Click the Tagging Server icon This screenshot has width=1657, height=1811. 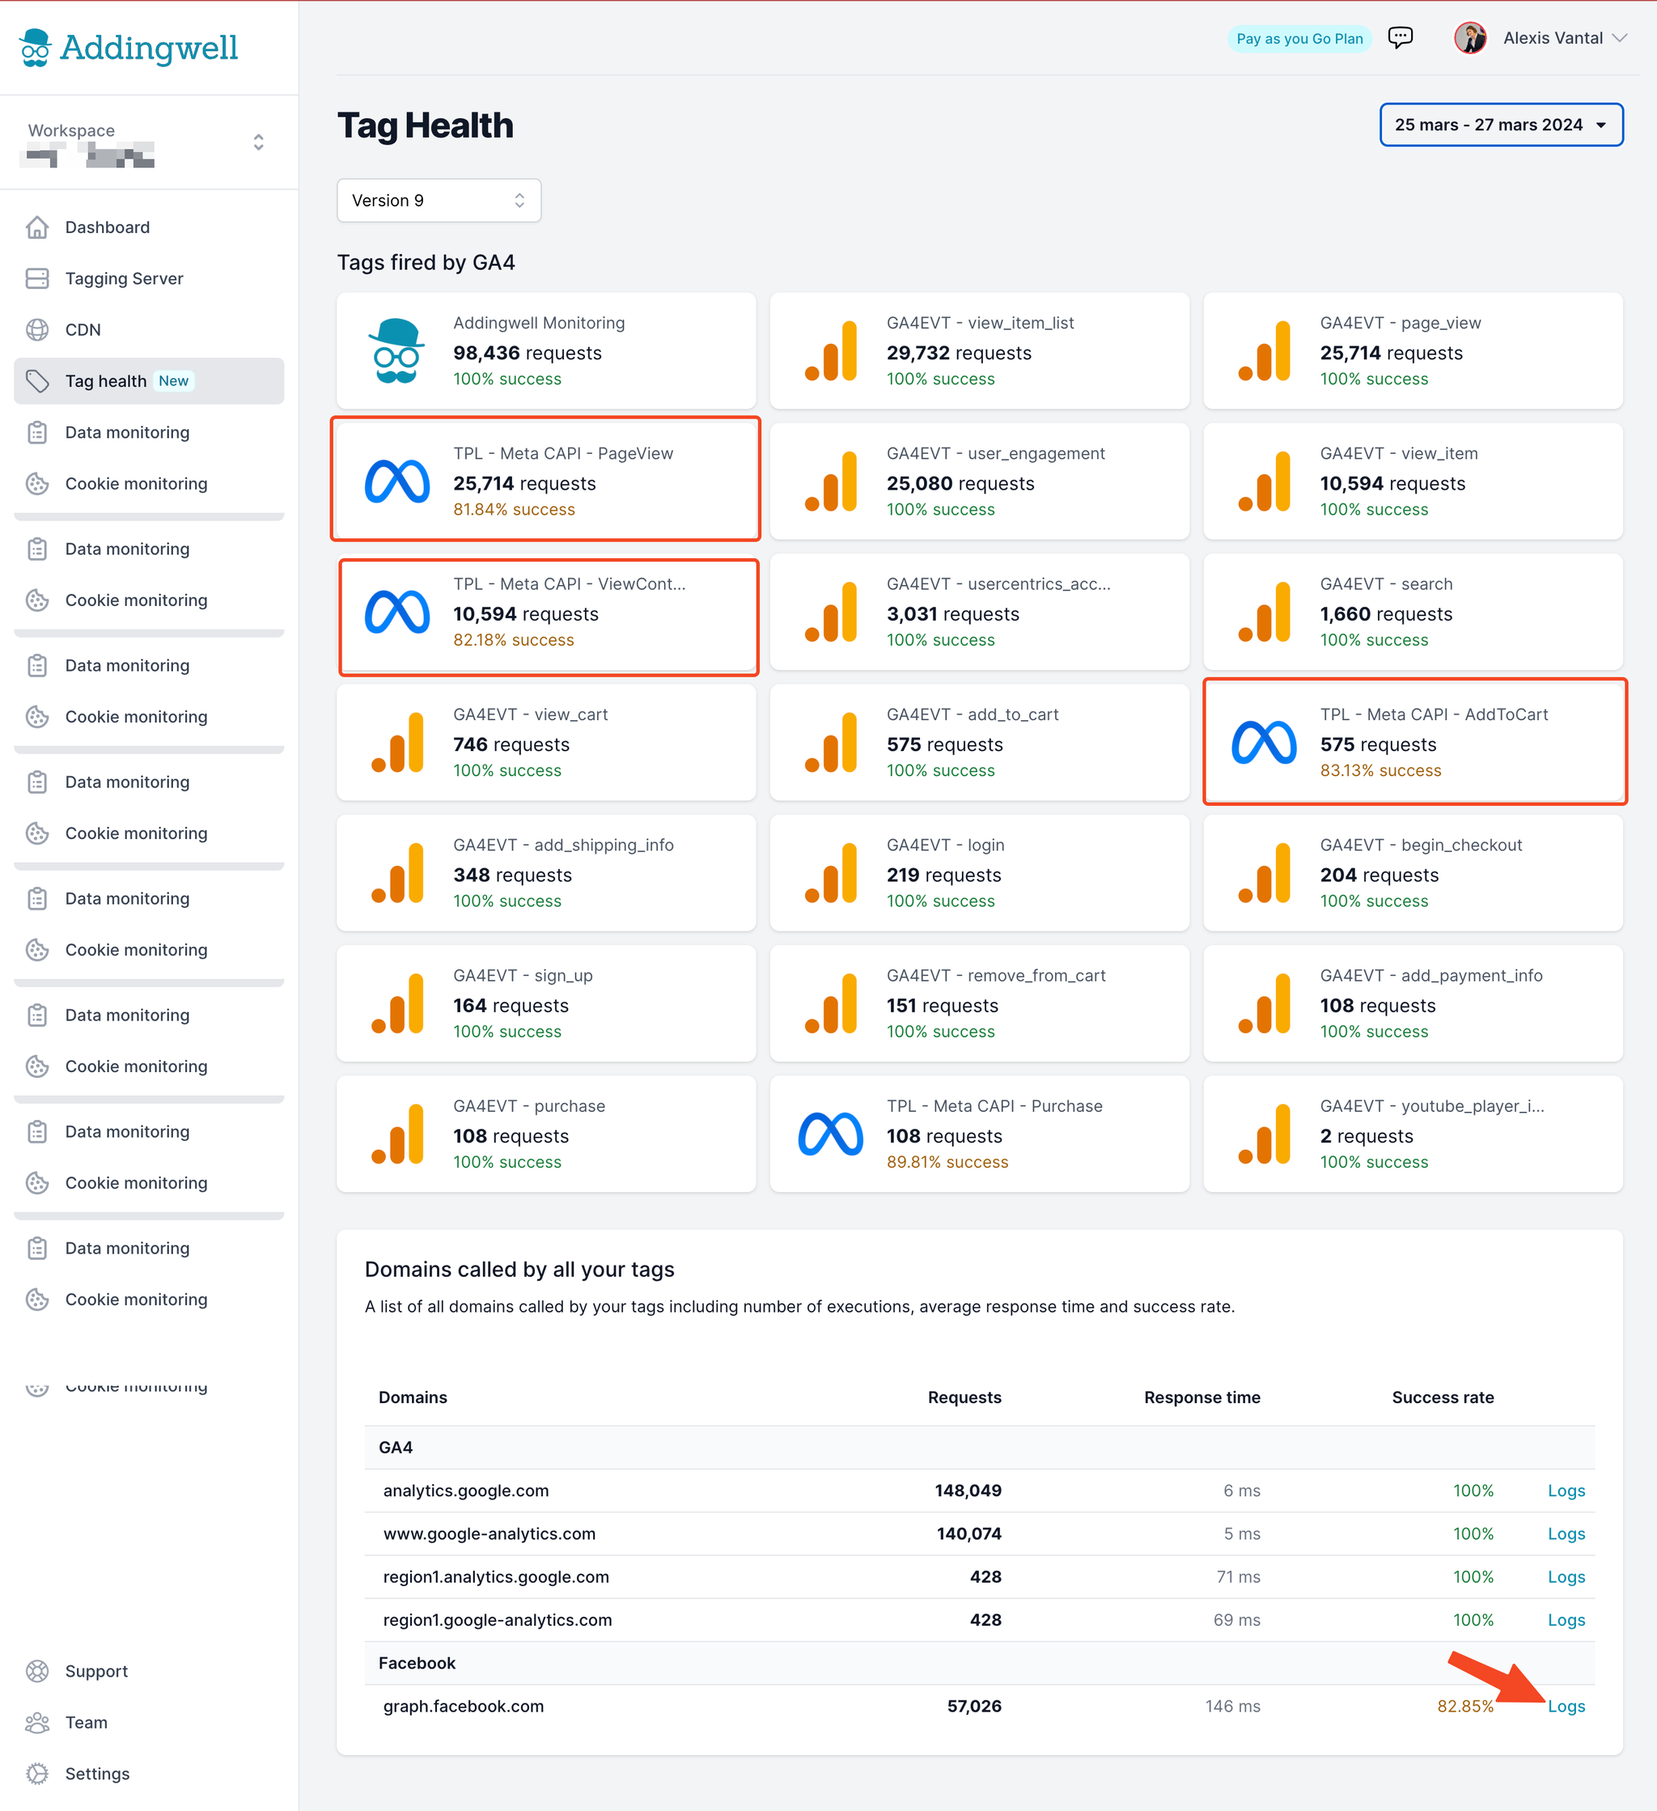coord(37,278)
